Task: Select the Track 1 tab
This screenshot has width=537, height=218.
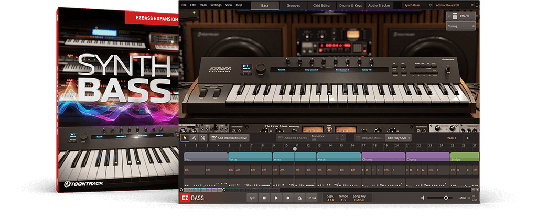Action: click(451, 138)
